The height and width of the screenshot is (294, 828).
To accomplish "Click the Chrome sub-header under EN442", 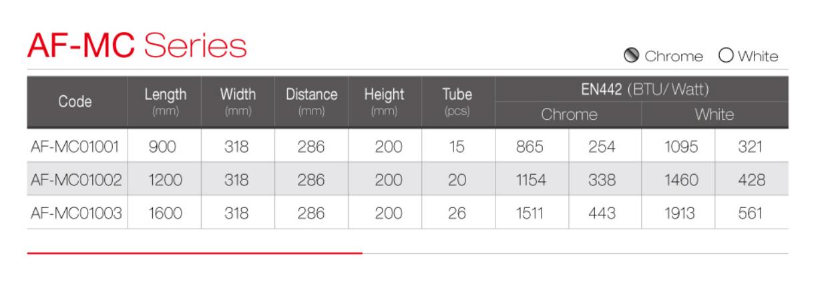I will 568,115.
